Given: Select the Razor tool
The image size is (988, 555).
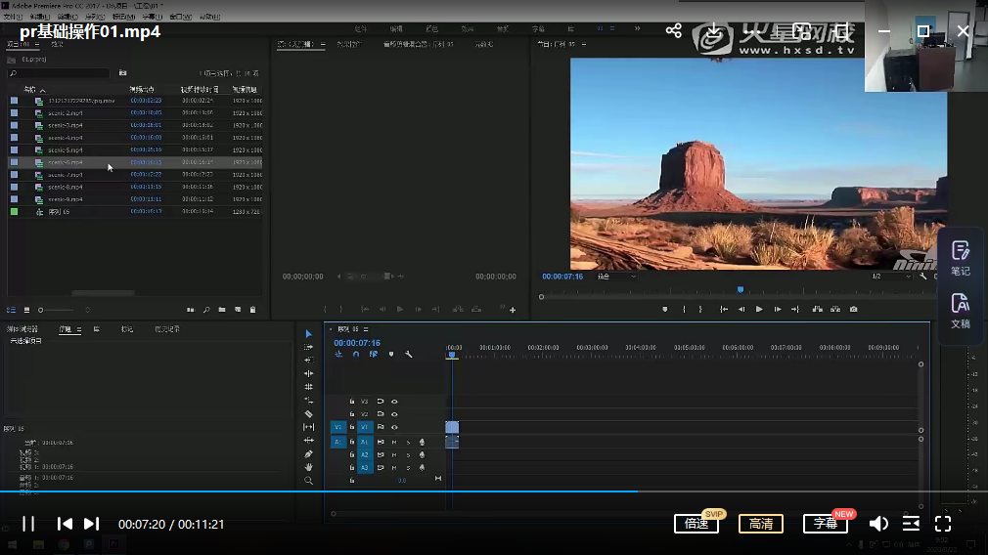Looking at the screenshot, I should 308,414.
